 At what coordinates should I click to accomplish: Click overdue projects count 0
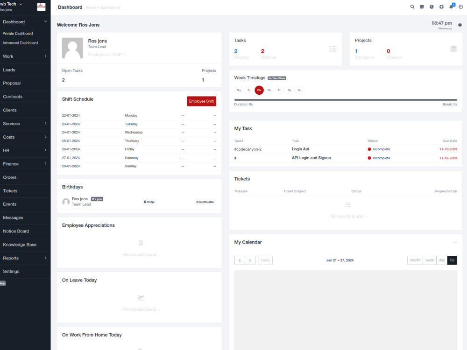pyautogui.click(x=389, y=51)
